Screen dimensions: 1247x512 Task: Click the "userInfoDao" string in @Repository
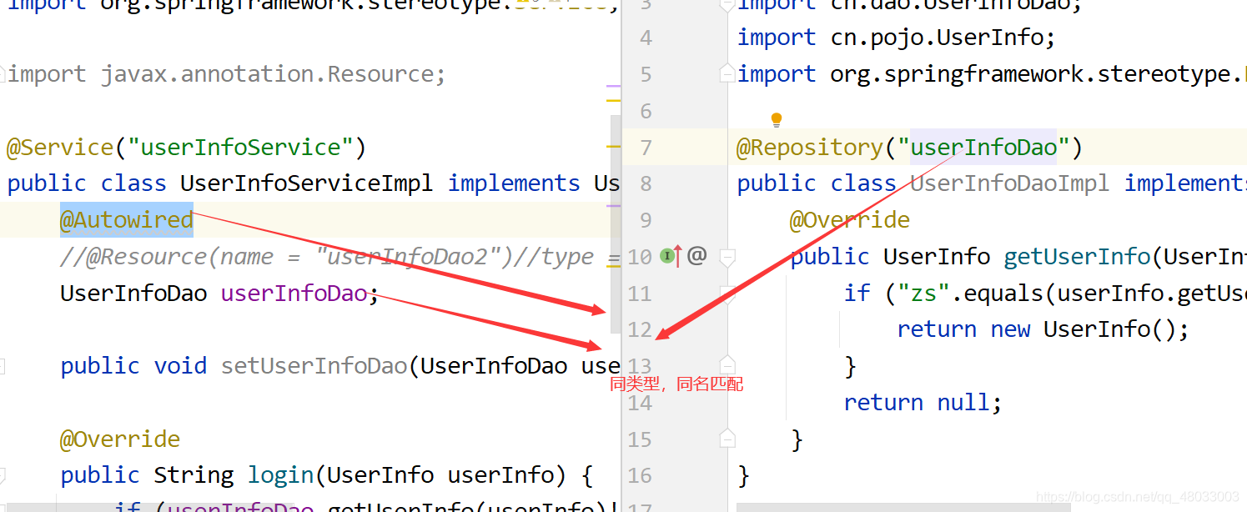tap(983, 148)
